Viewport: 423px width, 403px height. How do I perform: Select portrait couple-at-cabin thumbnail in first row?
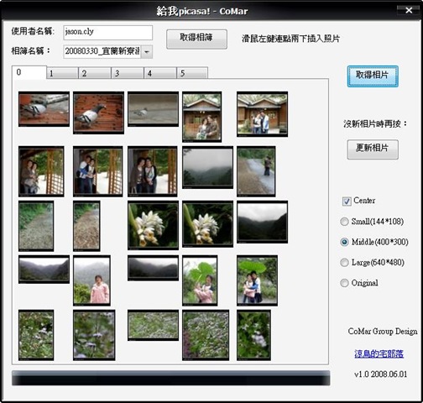coord(202,117)
